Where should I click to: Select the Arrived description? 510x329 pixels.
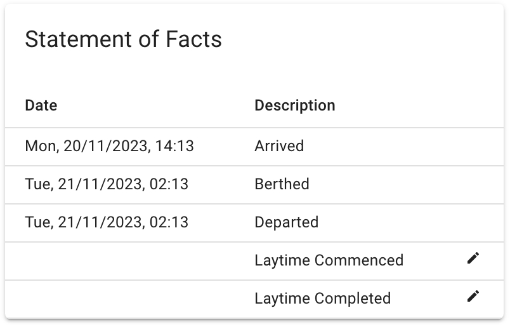pos(279,146)
